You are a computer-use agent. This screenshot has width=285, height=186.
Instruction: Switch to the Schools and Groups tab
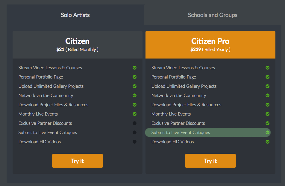(213, 15)
